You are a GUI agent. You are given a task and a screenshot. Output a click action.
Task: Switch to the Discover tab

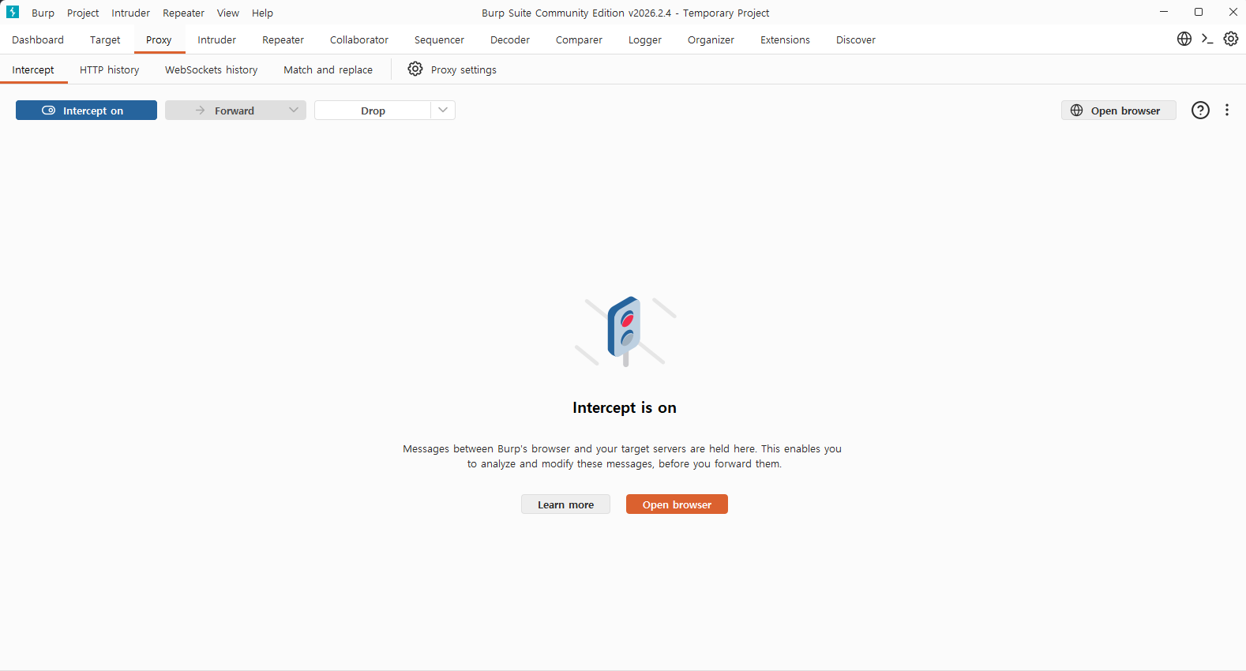tap(856, 39)
